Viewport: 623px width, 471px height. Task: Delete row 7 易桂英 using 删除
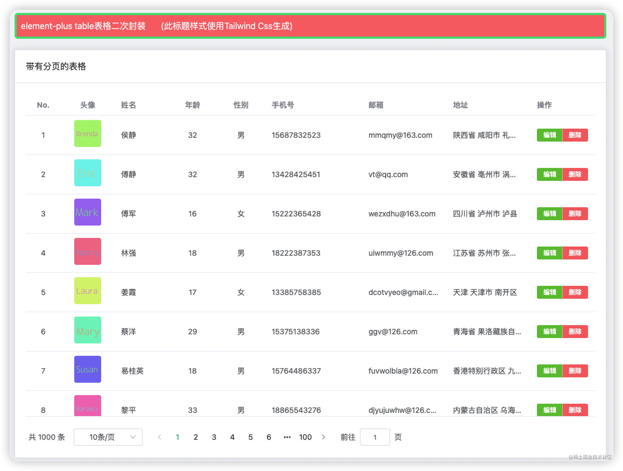click(x=575, y=371)
